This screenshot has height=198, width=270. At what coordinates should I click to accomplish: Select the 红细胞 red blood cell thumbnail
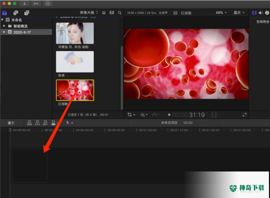pos(75,90)
